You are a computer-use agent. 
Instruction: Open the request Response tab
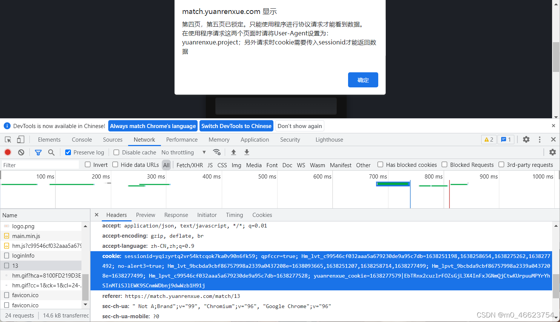coord(176,215)
